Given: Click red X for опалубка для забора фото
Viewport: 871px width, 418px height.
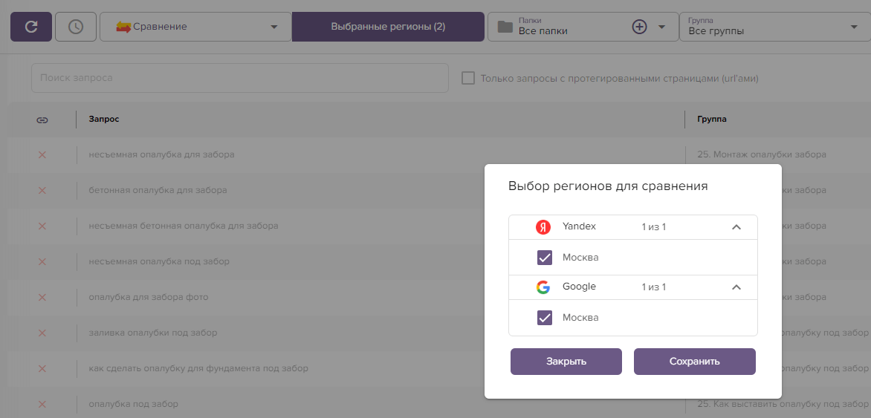Looking at the screenshot, I should 42,297.
